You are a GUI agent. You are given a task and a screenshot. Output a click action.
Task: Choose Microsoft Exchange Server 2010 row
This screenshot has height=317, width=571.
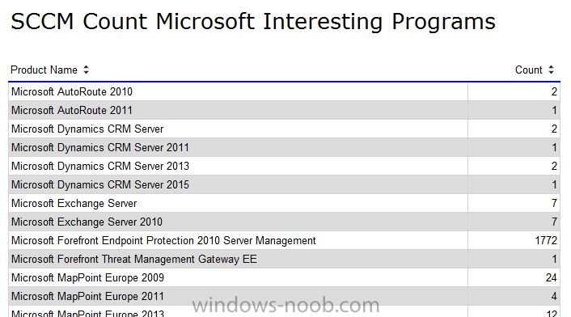(284, 222)
